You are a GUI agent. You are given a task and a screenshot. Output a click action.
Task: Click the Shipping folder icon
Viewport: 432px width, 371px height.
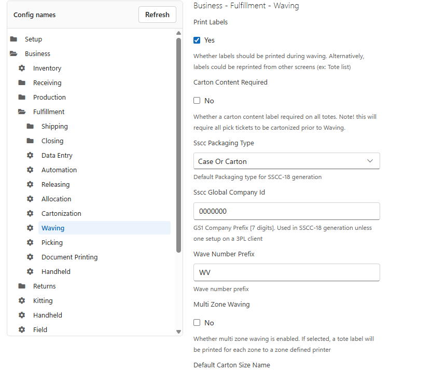point(30,126)
